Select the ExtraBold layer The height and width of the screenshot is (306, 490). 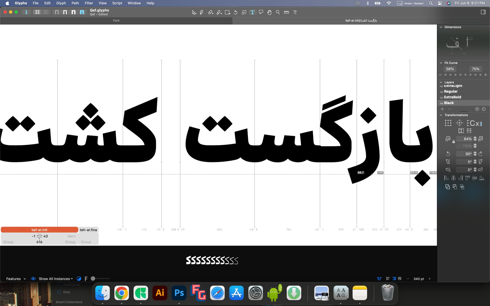coord(452,97)
